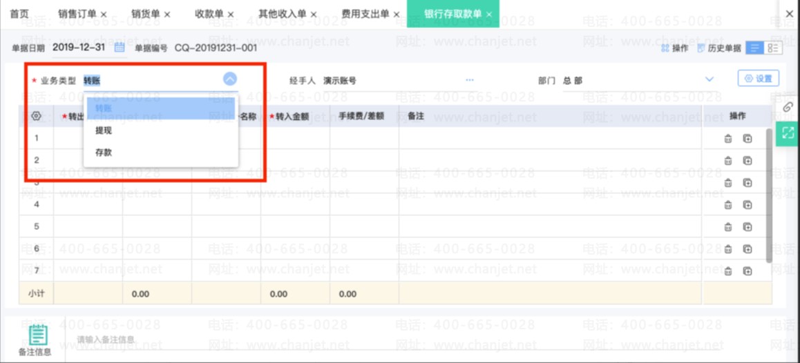Image resolution: width=800 pixels, height=363 pixels.
Task: Click the table's vertical scrollbar
Action: click(769, 195)
